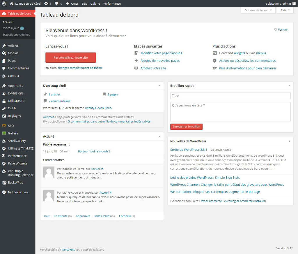Click the updates refresh icon in admin bar
This screenshot has width=298, height=254.
[x=46, y=3]
